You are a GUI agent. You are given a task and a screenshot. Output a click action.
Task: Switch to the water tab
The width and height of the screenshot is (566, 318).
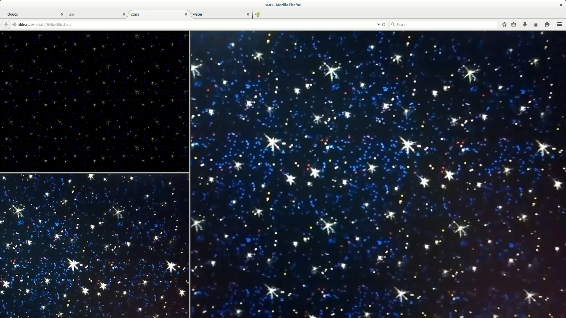pyautogui.click(x=221, y=14)
